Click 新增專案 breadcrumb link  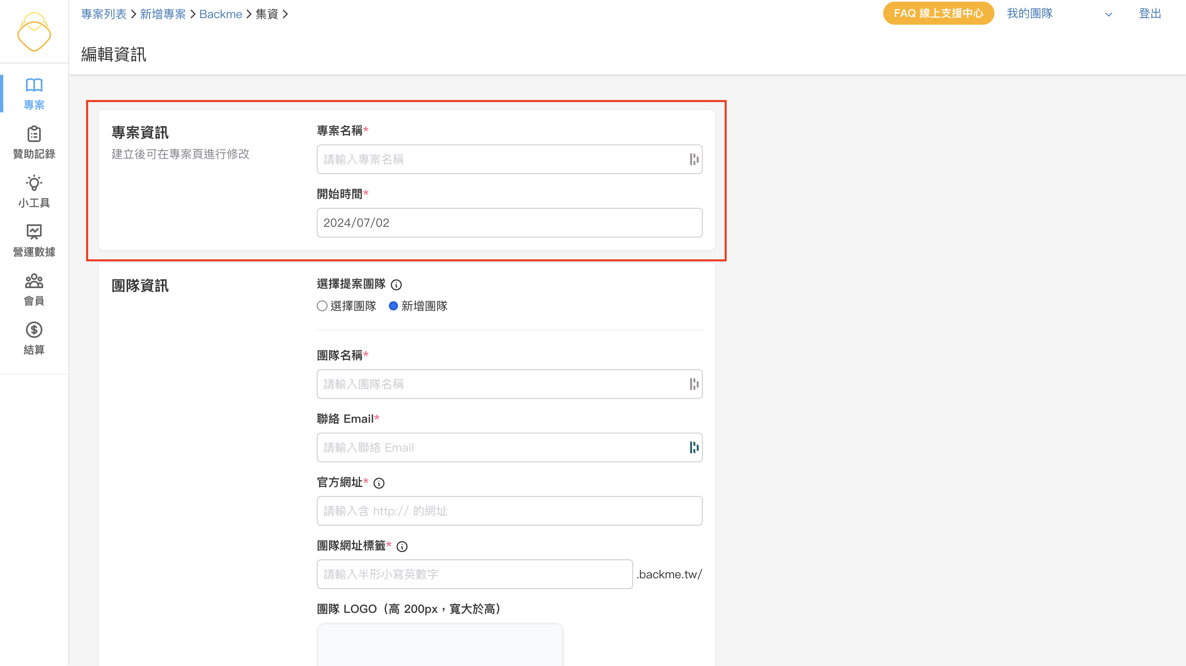[163, 14]
